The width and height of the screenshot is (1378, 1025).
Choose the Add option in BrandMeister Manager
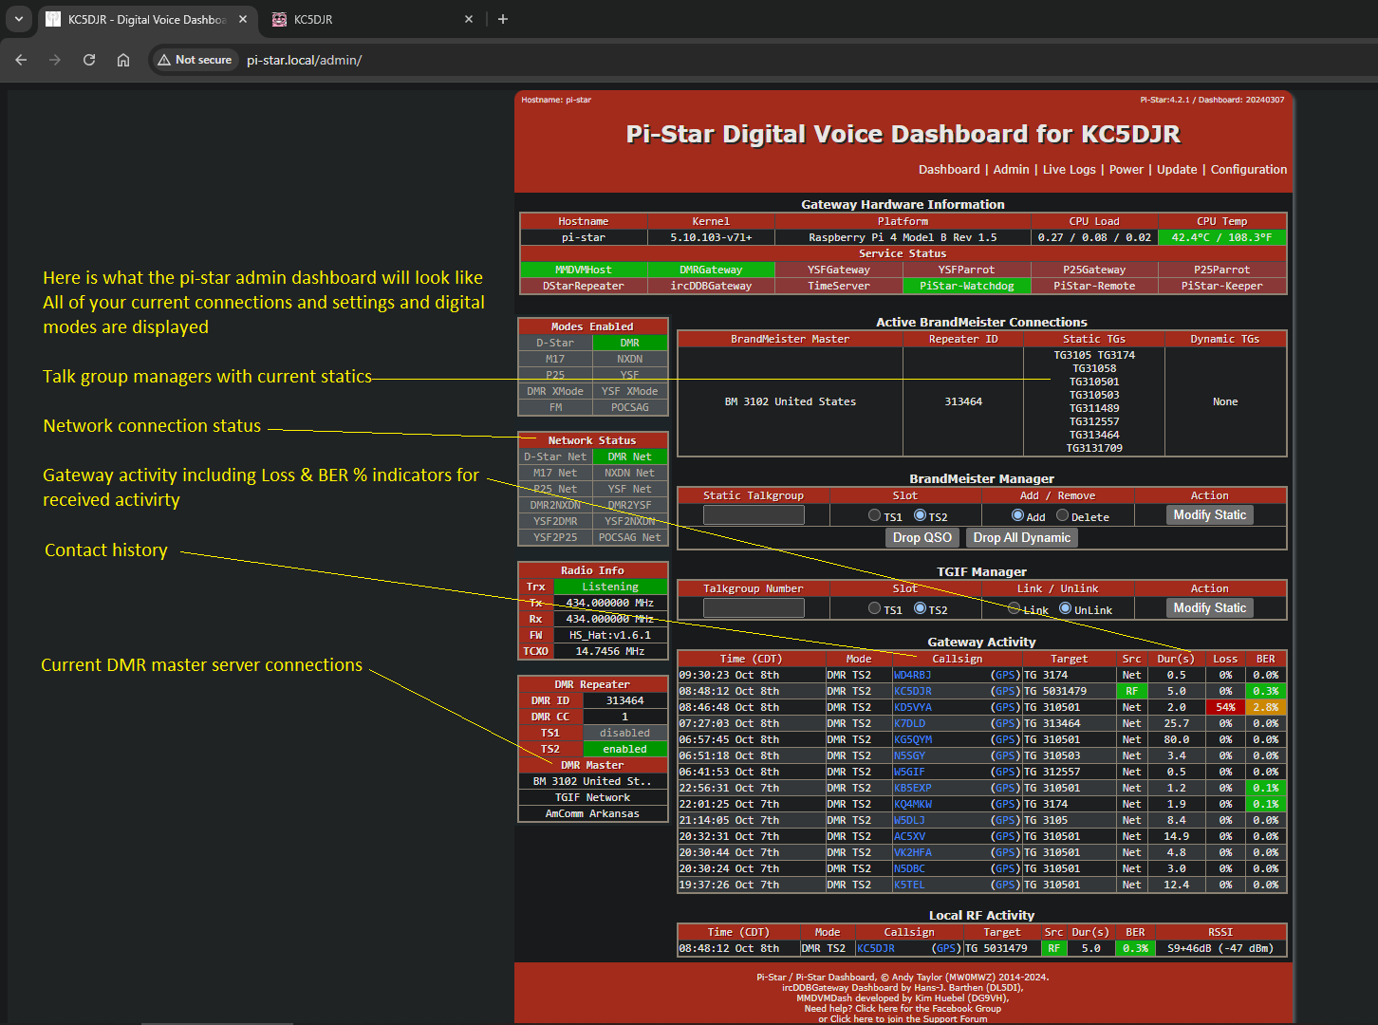point(1017,515)
